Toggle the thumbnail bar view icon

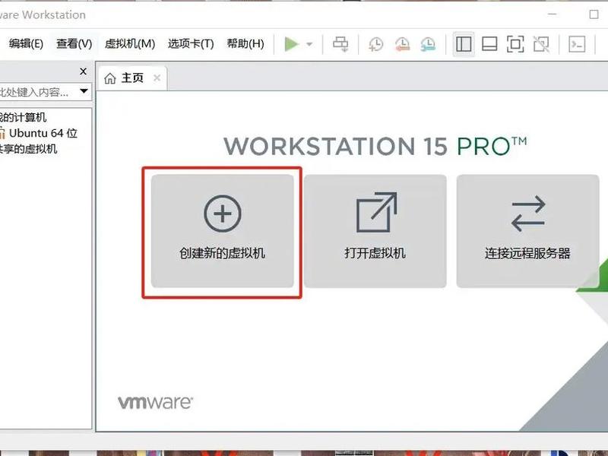(x=489, y=44)
